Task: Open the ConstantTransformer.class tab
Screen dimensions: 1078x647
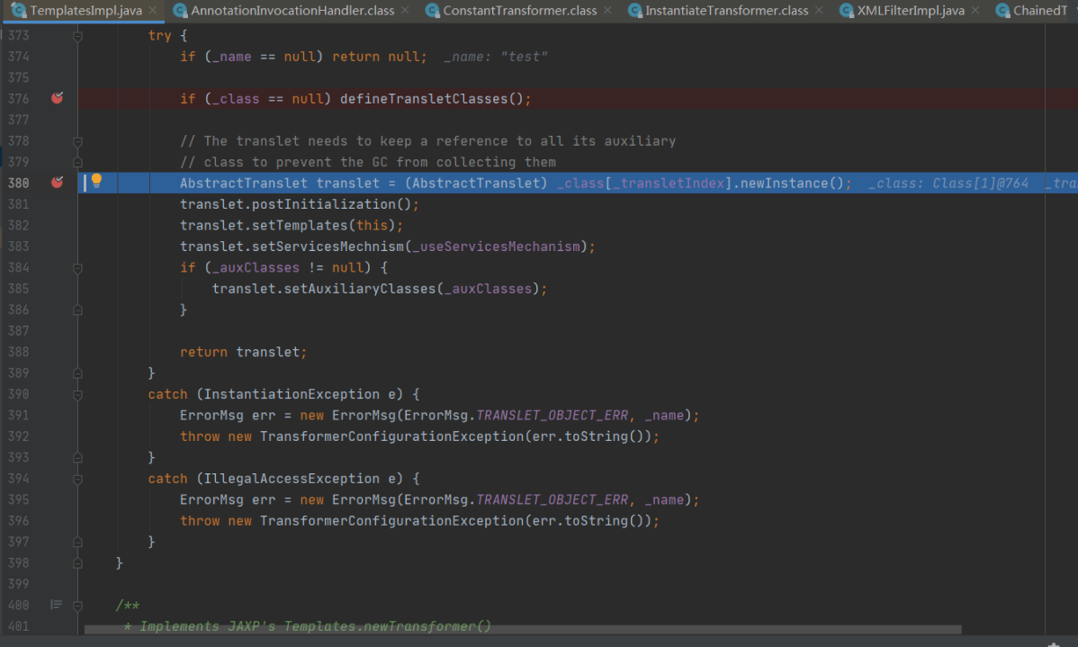Action: click(520, 10)
